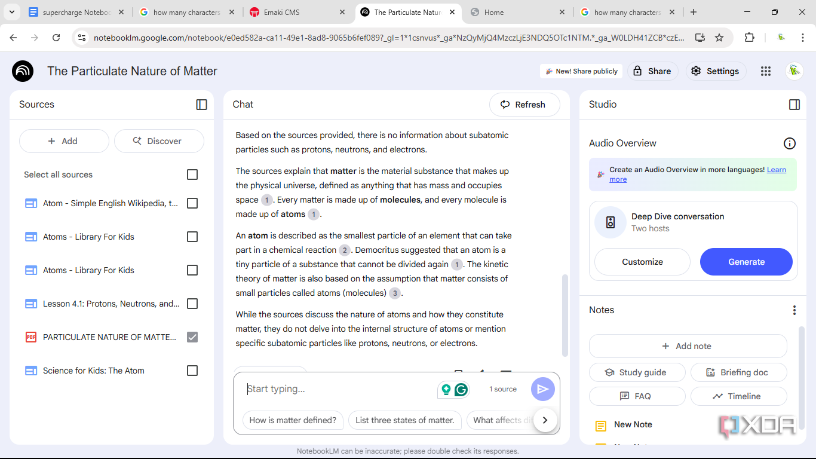Viewport: 816px width, 459px height.
Task: Generate a Timeline note
Action: tap(738, 396)
